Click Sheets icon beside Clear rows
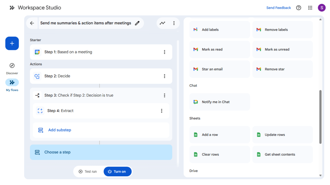 click(195, 154)
